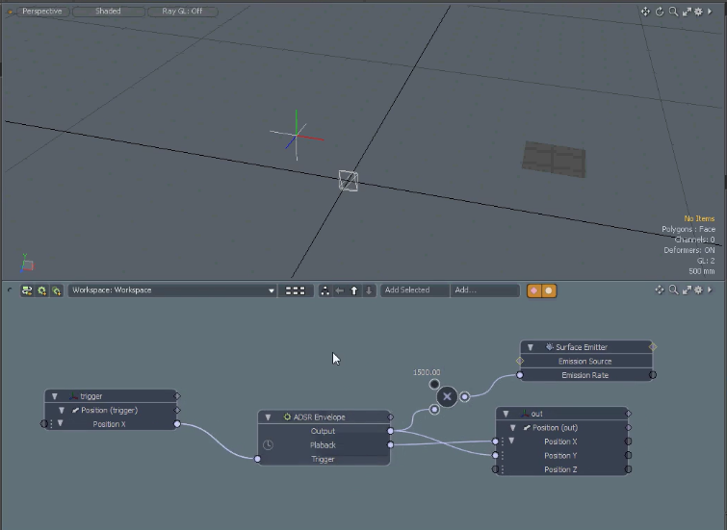
Task: Collapse the trigger node
Action: [x=55, y=396]
